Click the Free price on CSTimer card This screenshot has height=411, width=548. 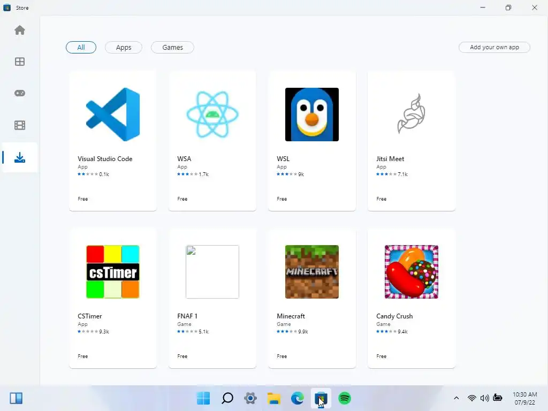83,356
